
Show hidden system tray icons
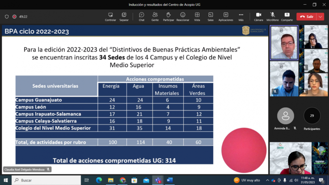267,180
